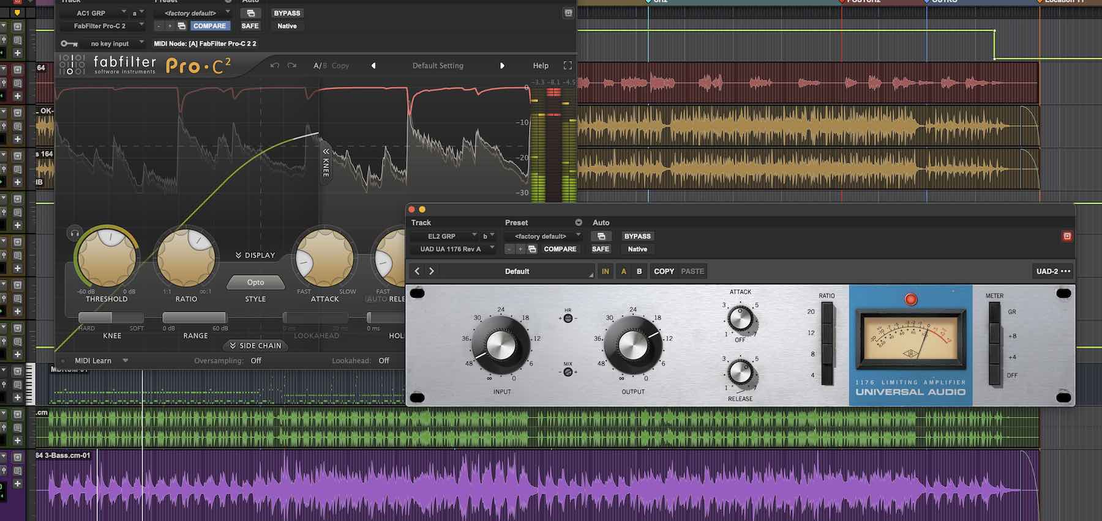Click the Pro-C 2 ratio knob

pyautogui.click(x=187, y=259)
